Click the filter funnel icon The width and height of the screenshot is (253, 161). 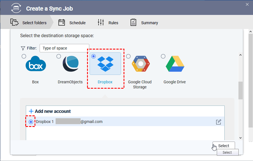click(23, 48)
